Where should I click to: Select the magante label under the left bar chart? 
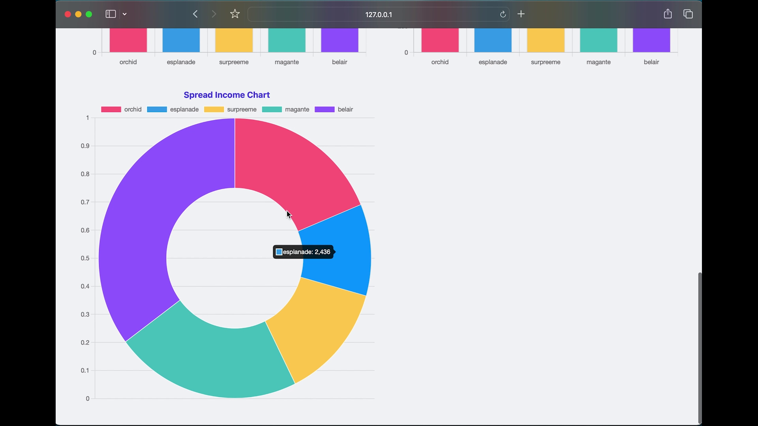(287, 62)
